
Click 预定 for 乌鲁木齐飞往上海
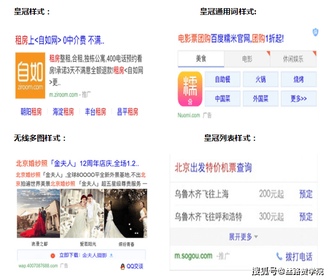click(x=306, y=194)
